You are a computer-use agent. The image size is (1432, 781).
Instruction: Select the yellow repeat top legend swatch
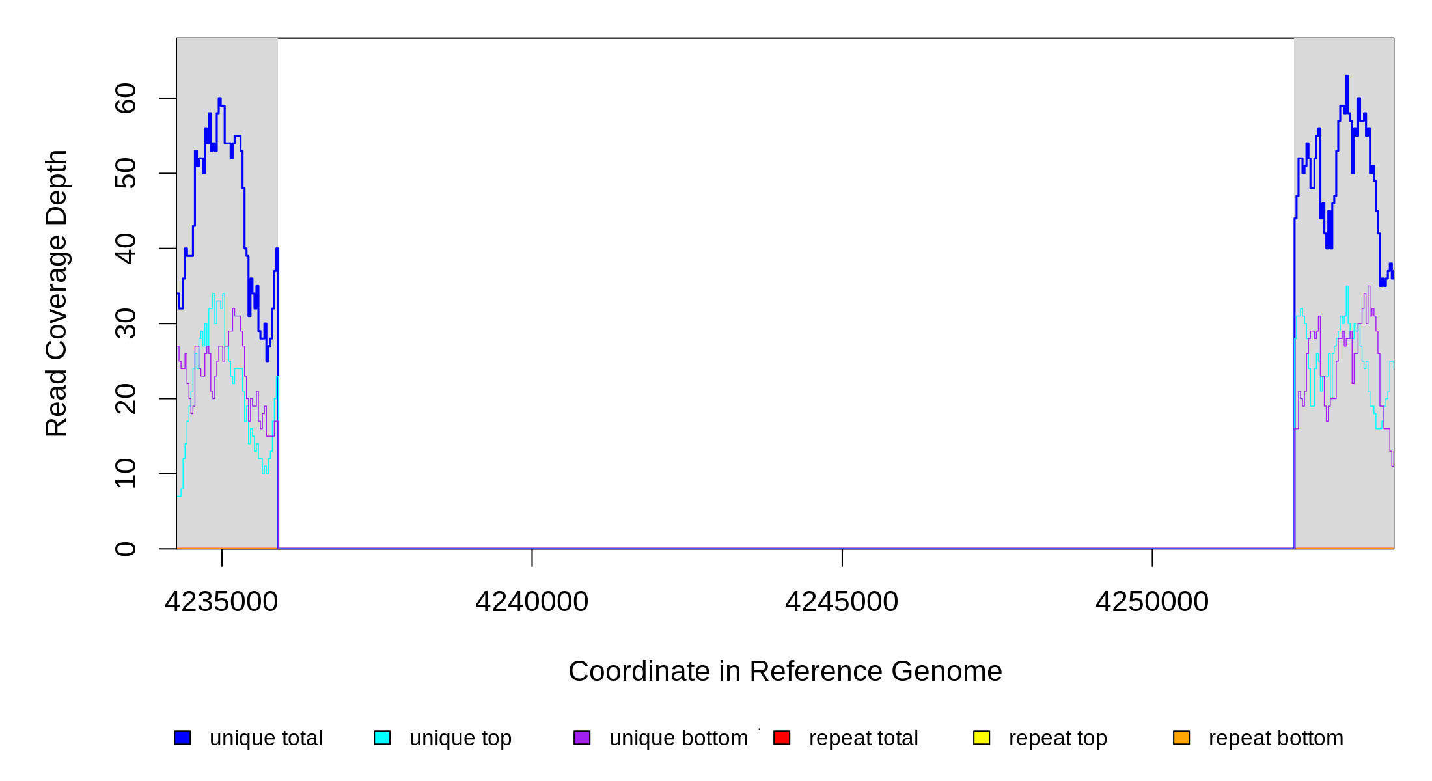(x=982, y=737)
